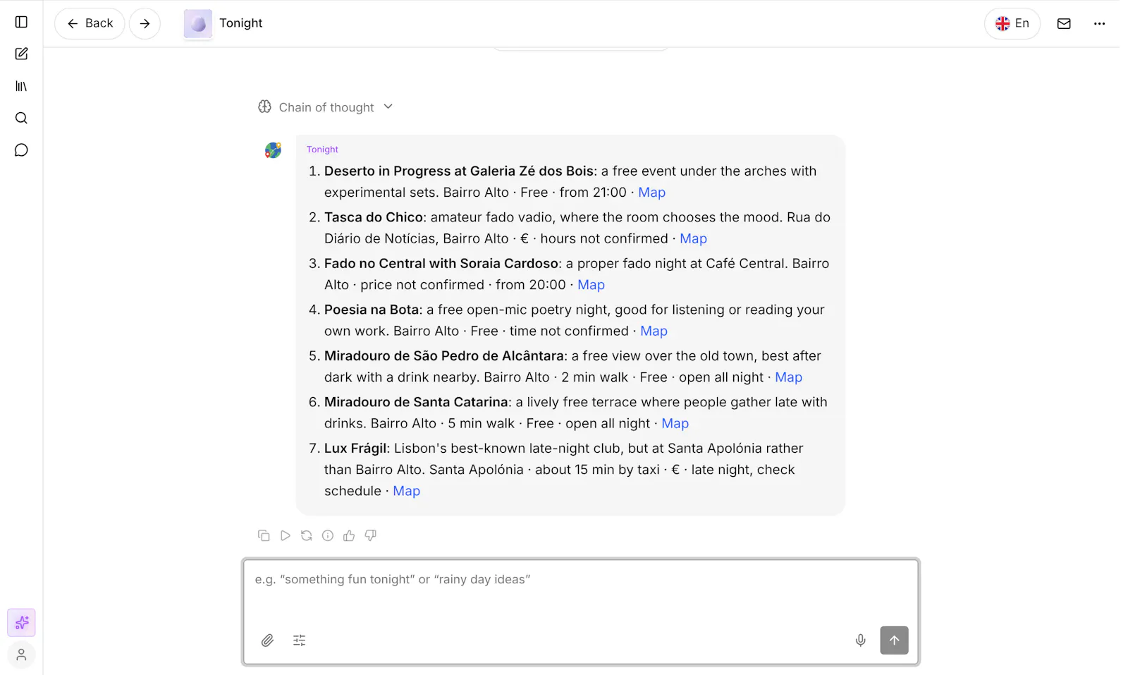
Task: Open the library icon in sidebar
Action: [x=21, y=86]
